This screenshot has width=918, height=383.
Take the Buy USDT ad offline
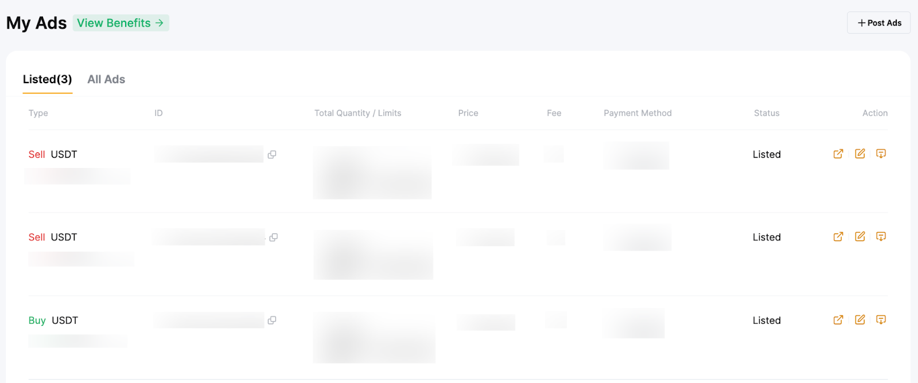[881, 320]
